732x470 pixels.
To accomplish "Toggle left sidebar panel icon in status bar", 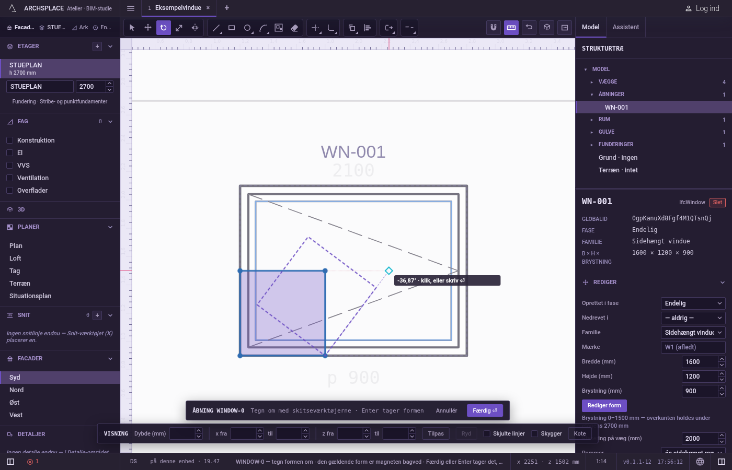I will pyautogui.click(x=10, y=462).
